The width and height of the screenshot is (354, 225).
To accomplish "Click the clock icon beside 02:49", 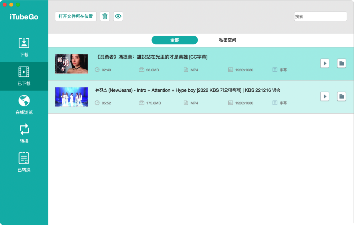I will 97,70.
